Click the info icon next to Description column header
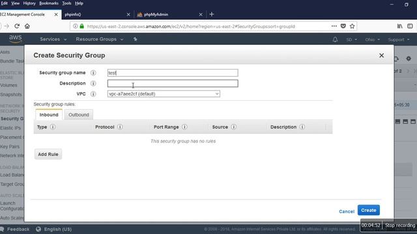The image size is (417, 234). point(302,127)
